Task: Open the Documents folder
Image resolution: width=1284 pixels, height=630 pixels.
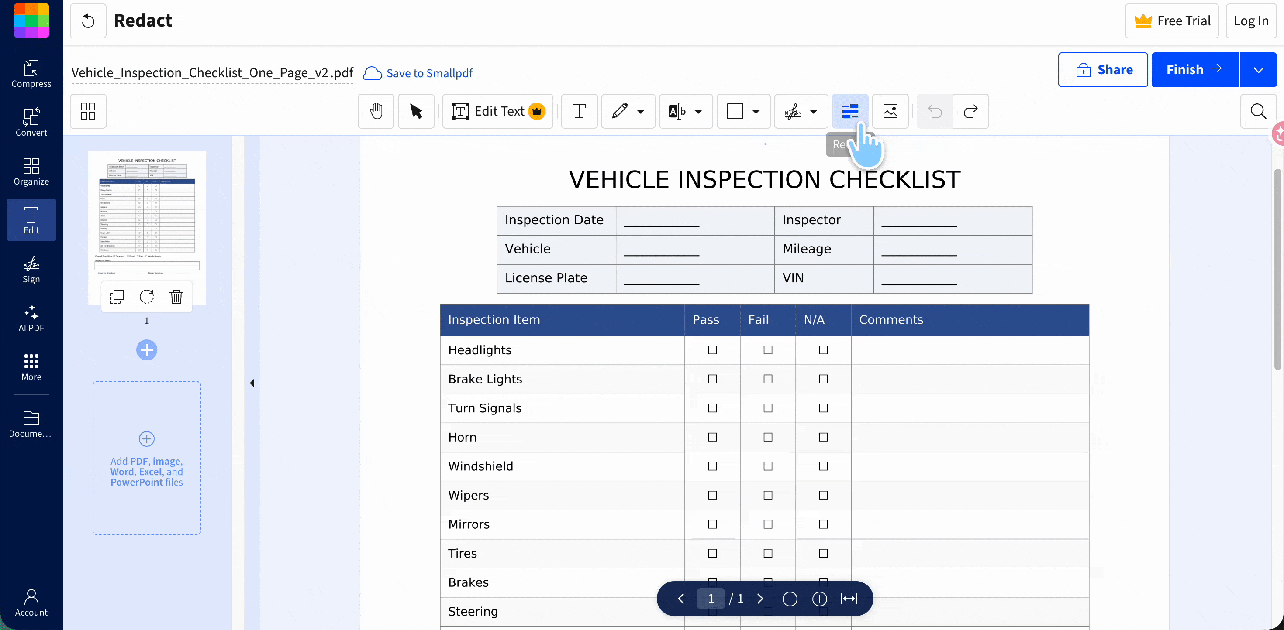Action: click(31, 424)
